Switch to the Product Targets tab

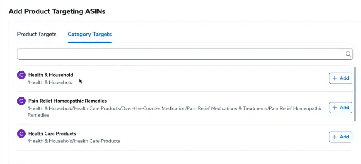point(37,35)
